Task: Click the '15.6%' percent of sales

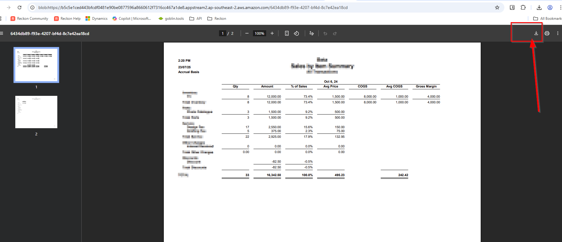Action: 308,127
